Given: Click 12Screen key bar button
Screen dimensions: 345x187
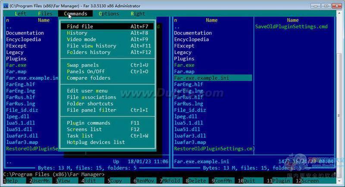Looking at the screenshot, I should tap(307, 181).
